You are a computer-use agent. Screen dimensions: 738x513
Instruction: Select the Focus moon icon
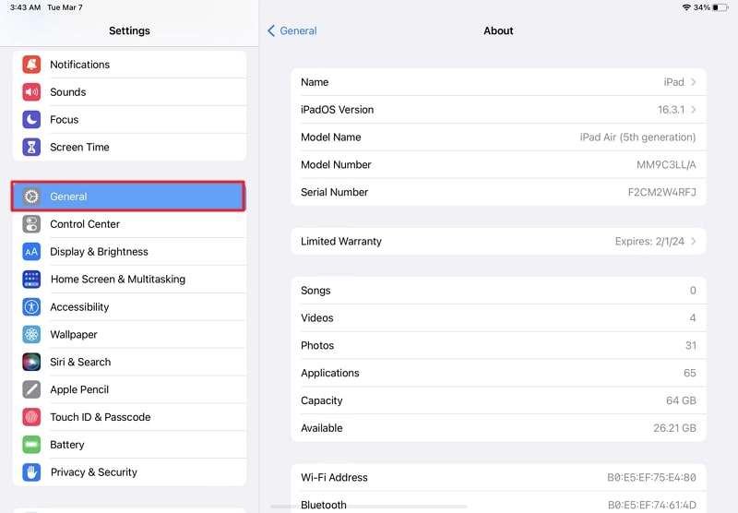tap(32, 120)
